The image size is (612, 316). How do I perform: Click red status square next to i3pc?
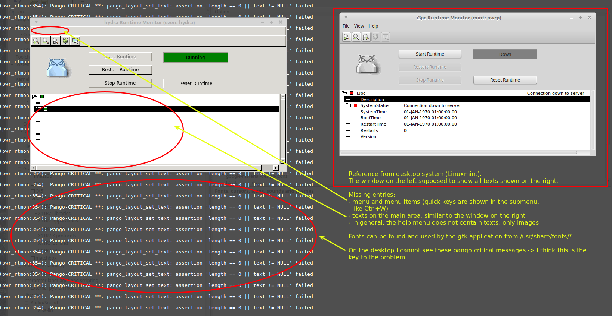352,93
